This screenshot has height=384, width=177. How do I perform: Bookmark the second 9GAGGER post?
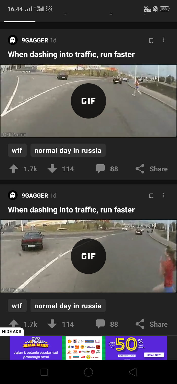coord(151,196)
